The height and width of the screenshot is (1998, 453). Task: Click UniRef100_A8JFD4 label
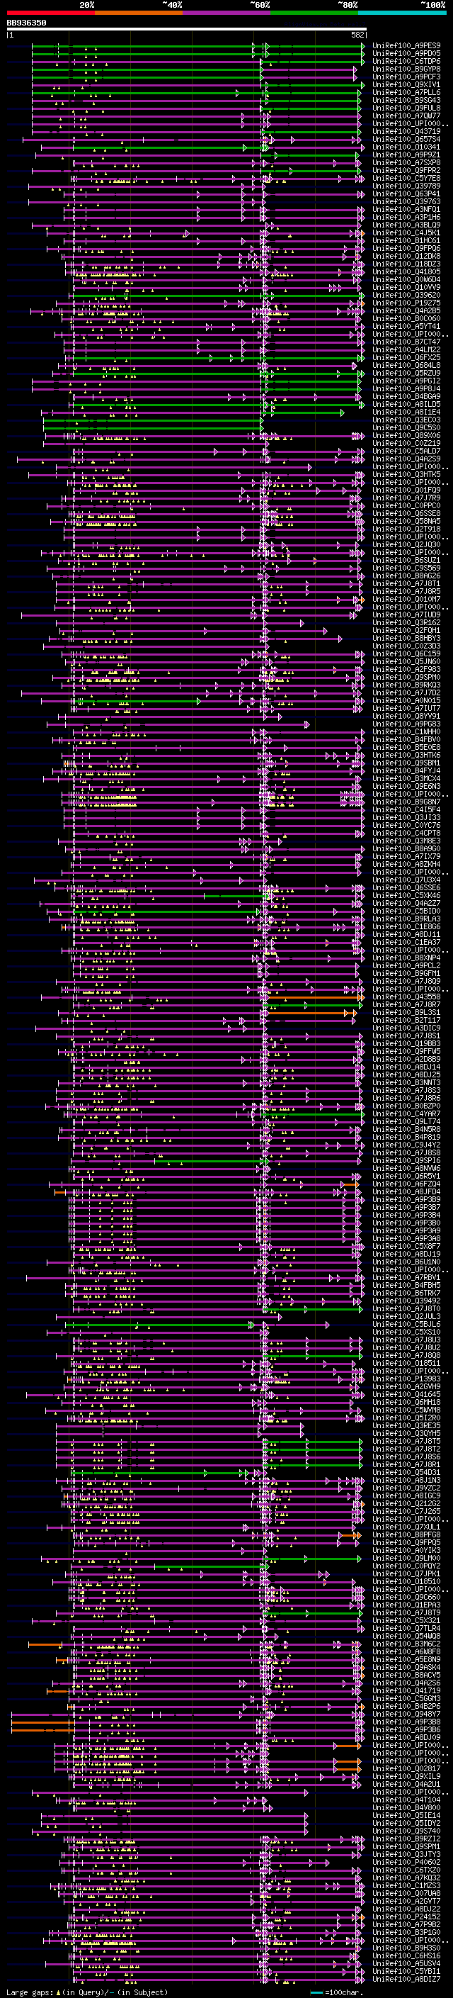click(x=406, y=1192)
